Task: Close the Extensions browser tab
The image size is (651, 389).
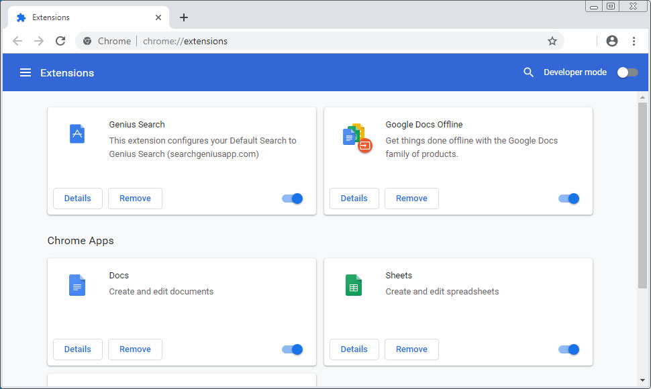Action: tap(158, 17)
